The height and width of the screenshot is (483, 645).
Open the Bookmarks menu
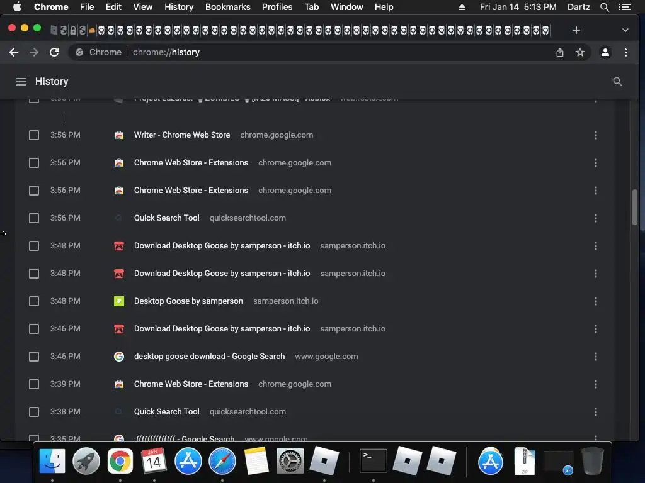point(228,7)
